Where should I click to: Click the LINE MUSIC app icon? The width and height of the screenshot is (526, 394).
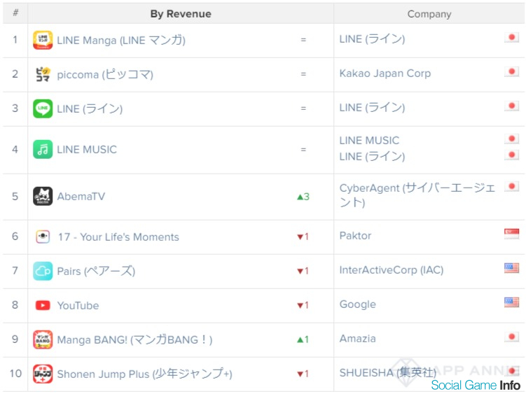click(43, 149)
